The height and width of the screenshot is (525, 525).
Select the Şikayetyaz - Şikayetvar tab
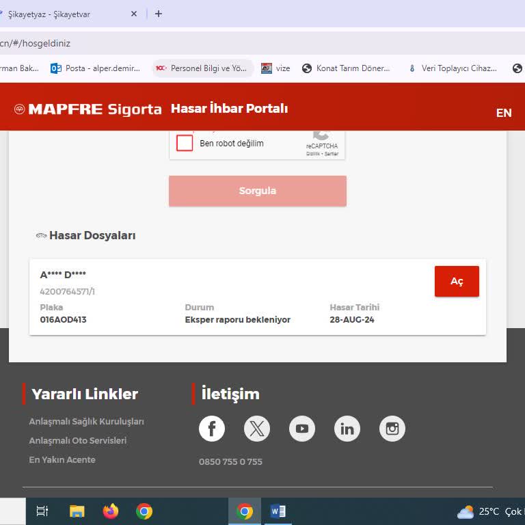(49, 14)
